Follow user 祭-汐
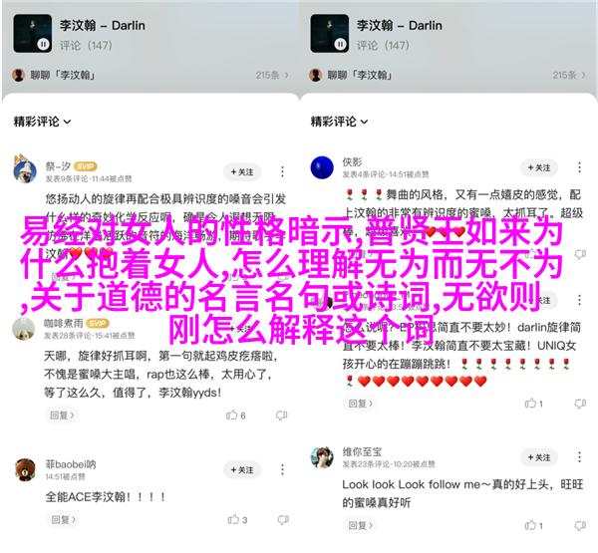 (x=242, y=172)
